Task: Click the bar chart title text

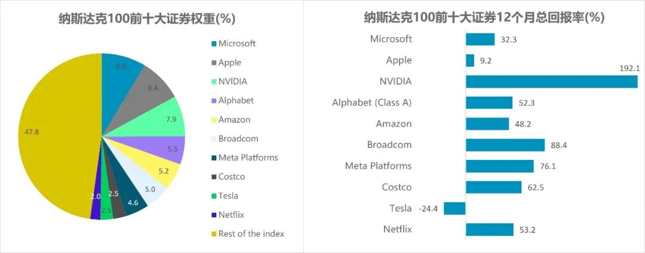Action: point(484,17)
